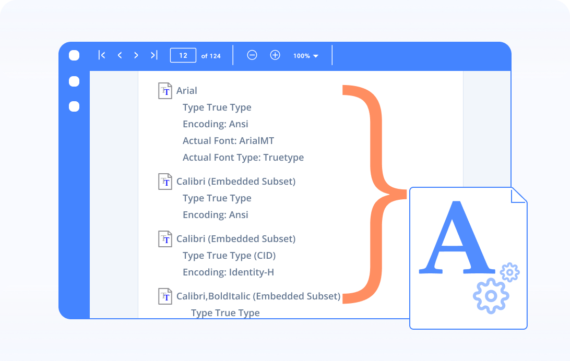
Task: Click the 'of 124' page count label
Action: tap(211, 56)
